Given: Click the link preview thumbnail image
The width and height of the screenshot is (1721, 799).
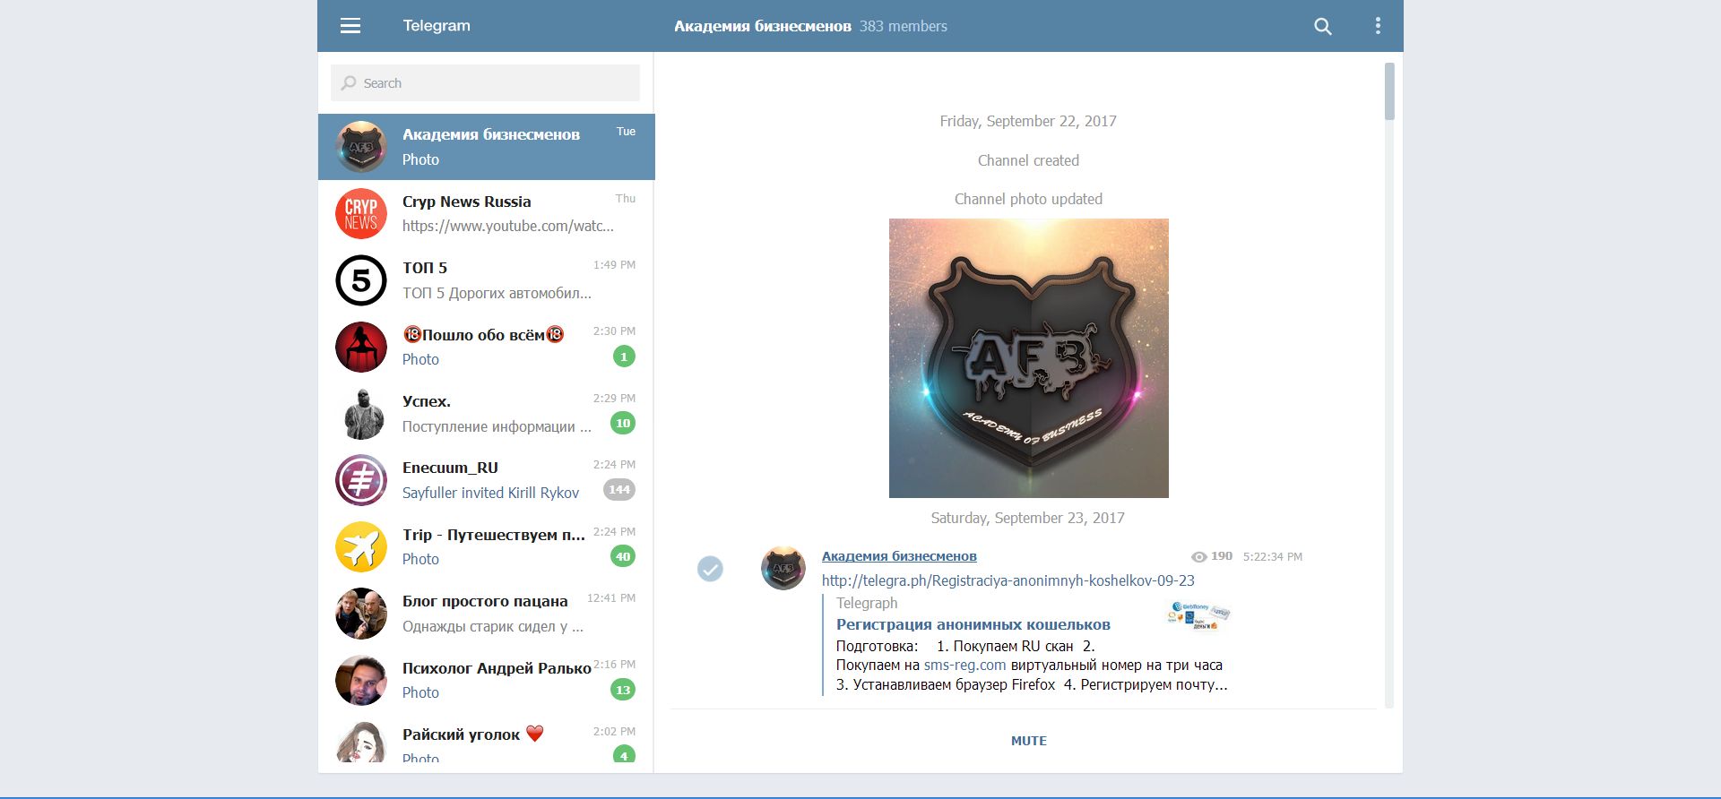Looking at the screenshot, I should [1198, 615].
